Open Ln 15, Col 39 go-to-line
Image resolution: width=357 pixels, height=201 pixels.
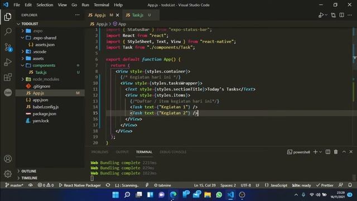pyautogui.click(x=205, y=185)
